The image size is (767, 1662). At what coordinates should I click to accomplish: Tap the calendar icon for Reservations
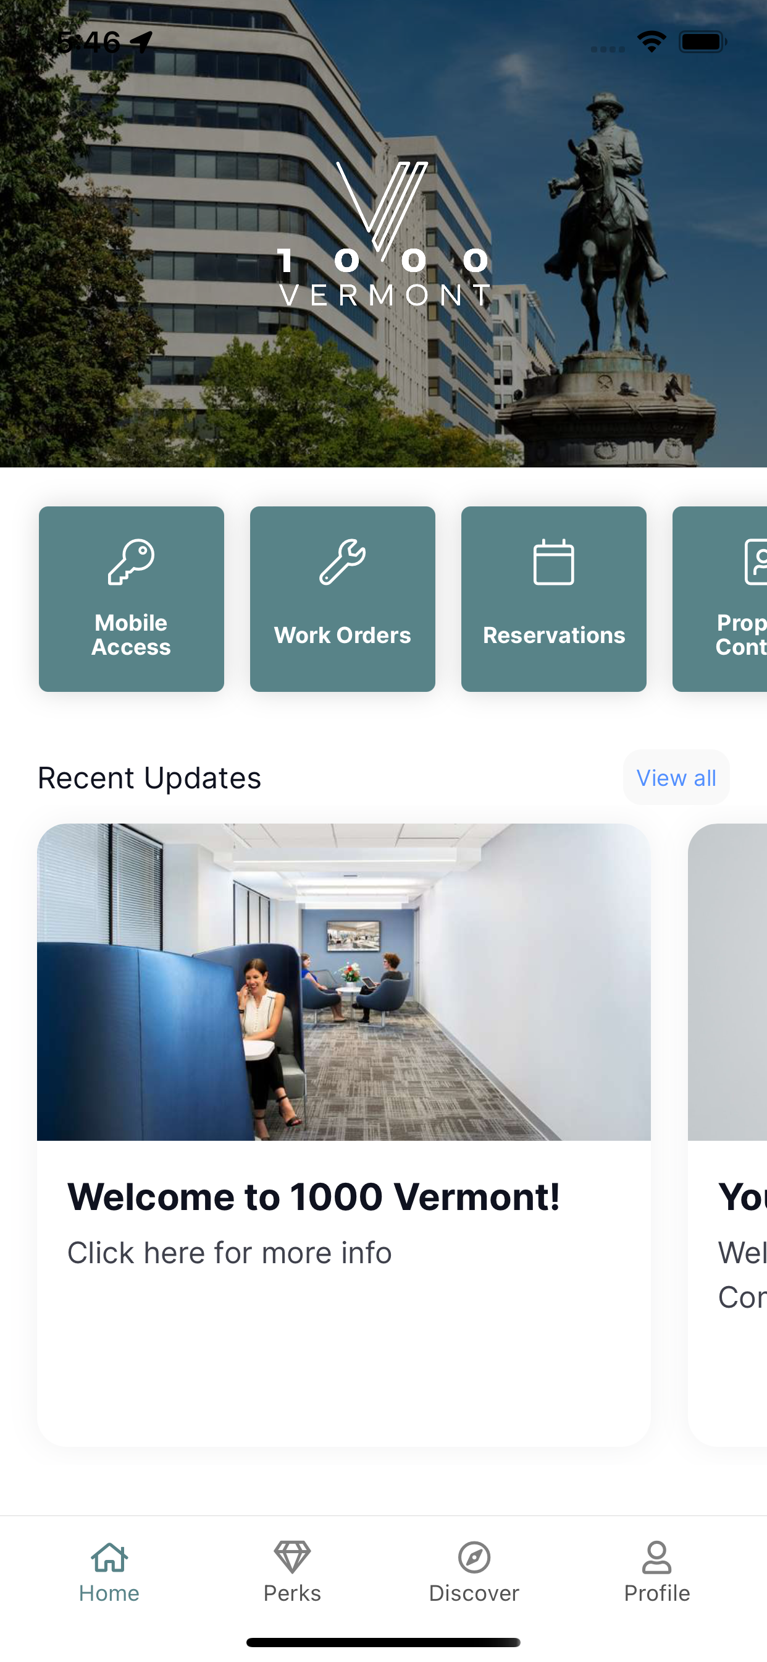click(554, 562)
